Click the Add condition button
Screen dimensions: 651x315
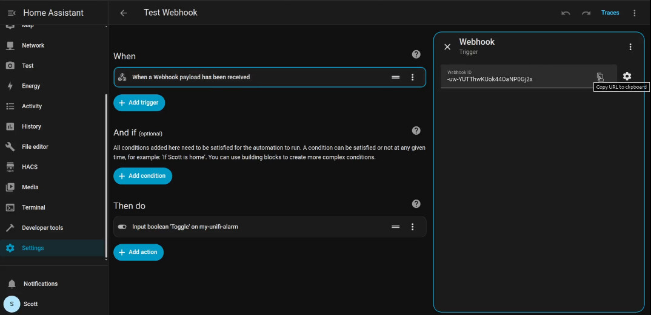tap(142, 176)
